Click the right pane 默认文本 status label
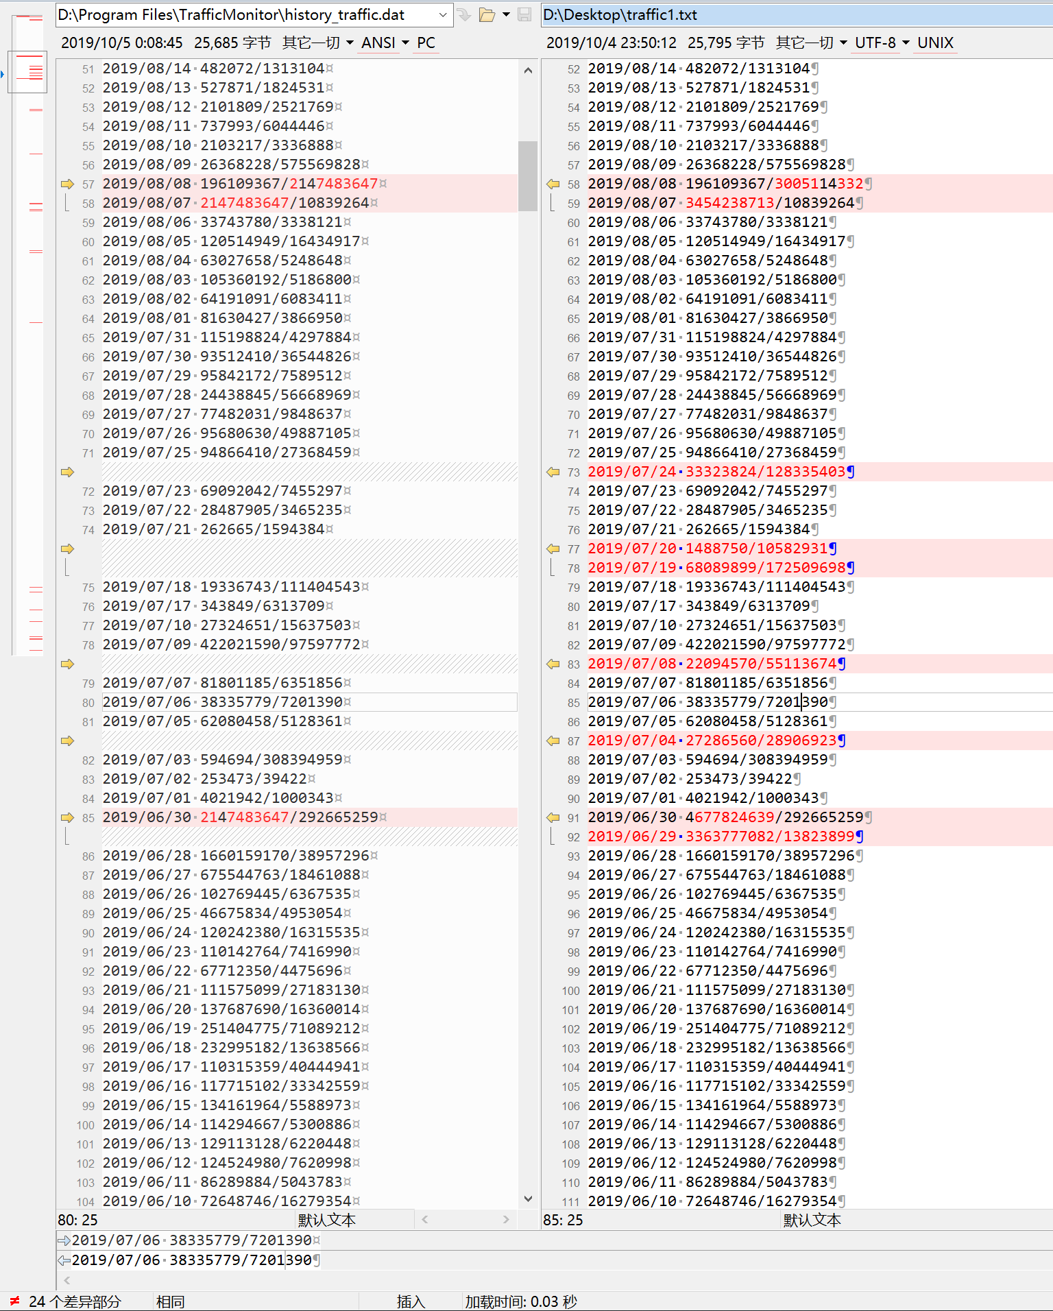Image resolution: width=1053 pixels, height=1311 pixels. (x=812, y=1220)
